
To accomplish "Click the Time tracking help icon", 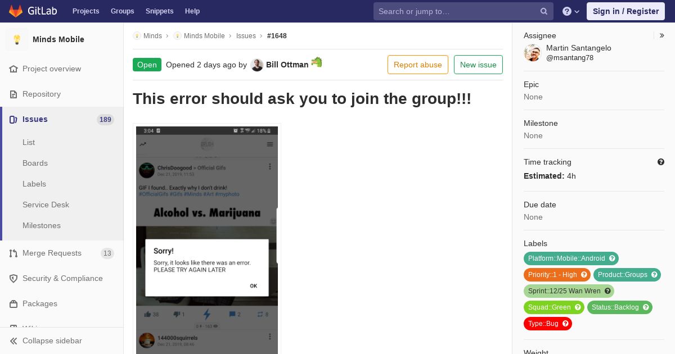I will coord(661,162).
